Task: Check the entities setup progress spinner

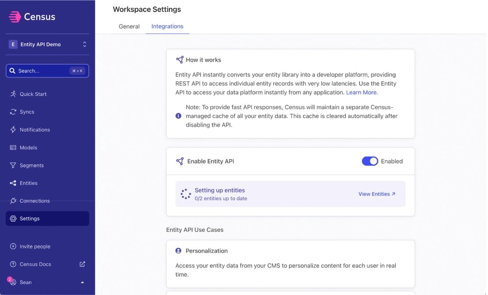Action: (x=185, y=193)
